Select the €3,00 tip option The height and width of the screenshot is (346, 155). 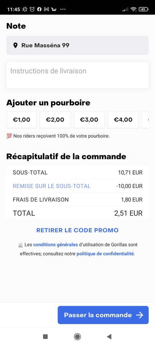pos(89,120)
